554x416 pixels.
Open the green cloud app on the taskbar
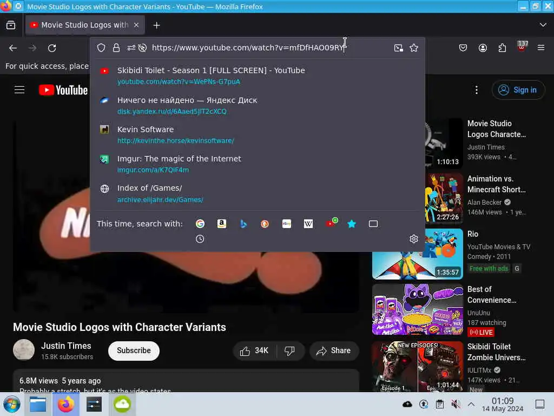(x=122, y=404)
